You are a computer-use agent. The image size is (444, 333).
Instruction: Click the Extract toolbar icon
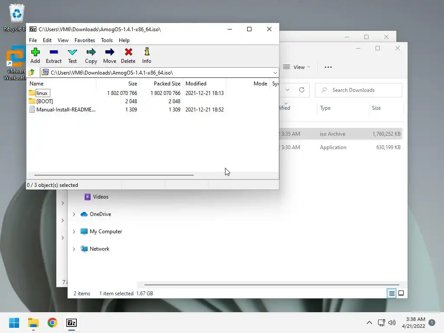[53, 52]
